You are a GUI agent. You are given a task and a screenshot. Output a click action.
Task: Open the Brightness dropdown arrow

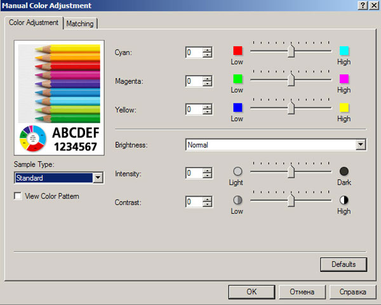point(361,145)
